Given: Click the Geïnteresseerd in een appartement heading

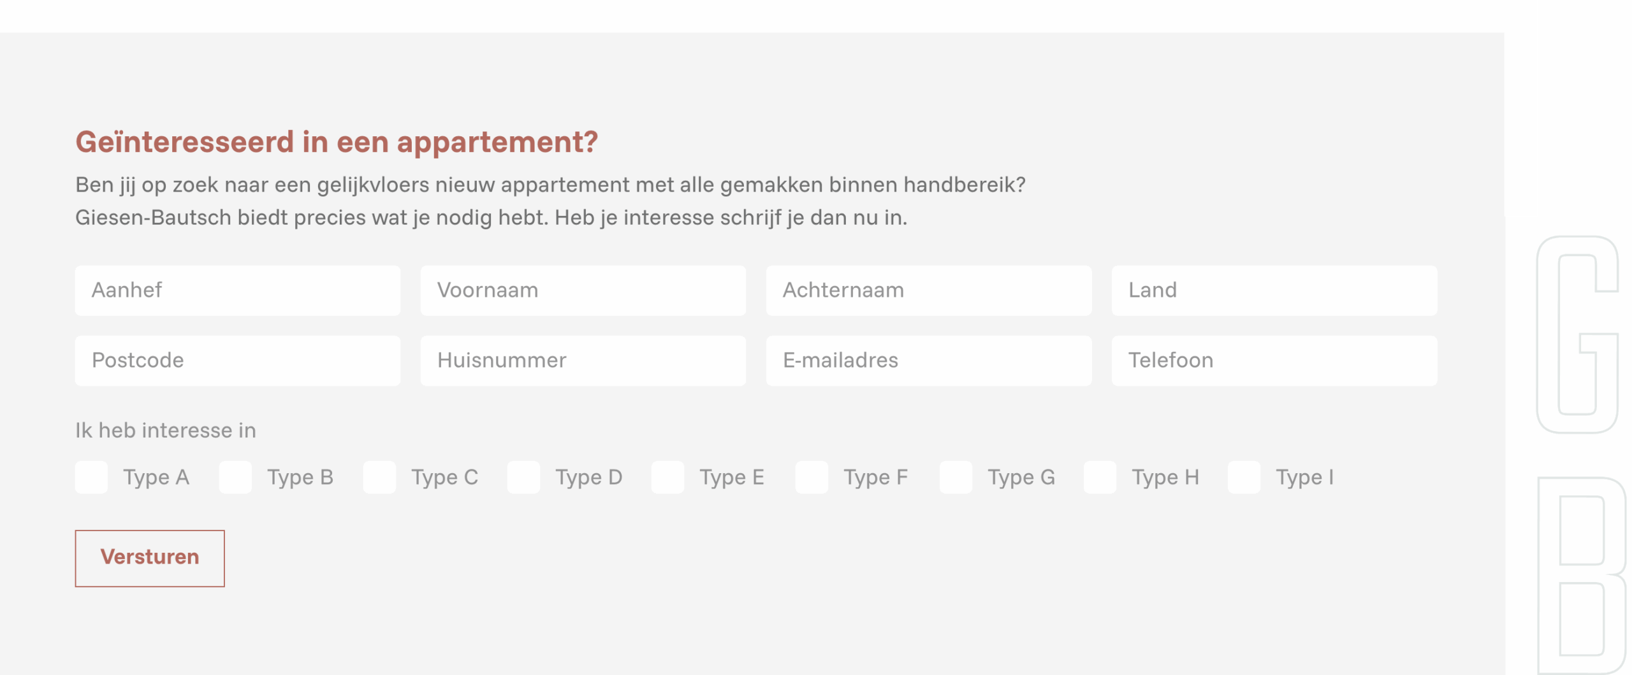Looking at the screenshot, I should [337, 141].
